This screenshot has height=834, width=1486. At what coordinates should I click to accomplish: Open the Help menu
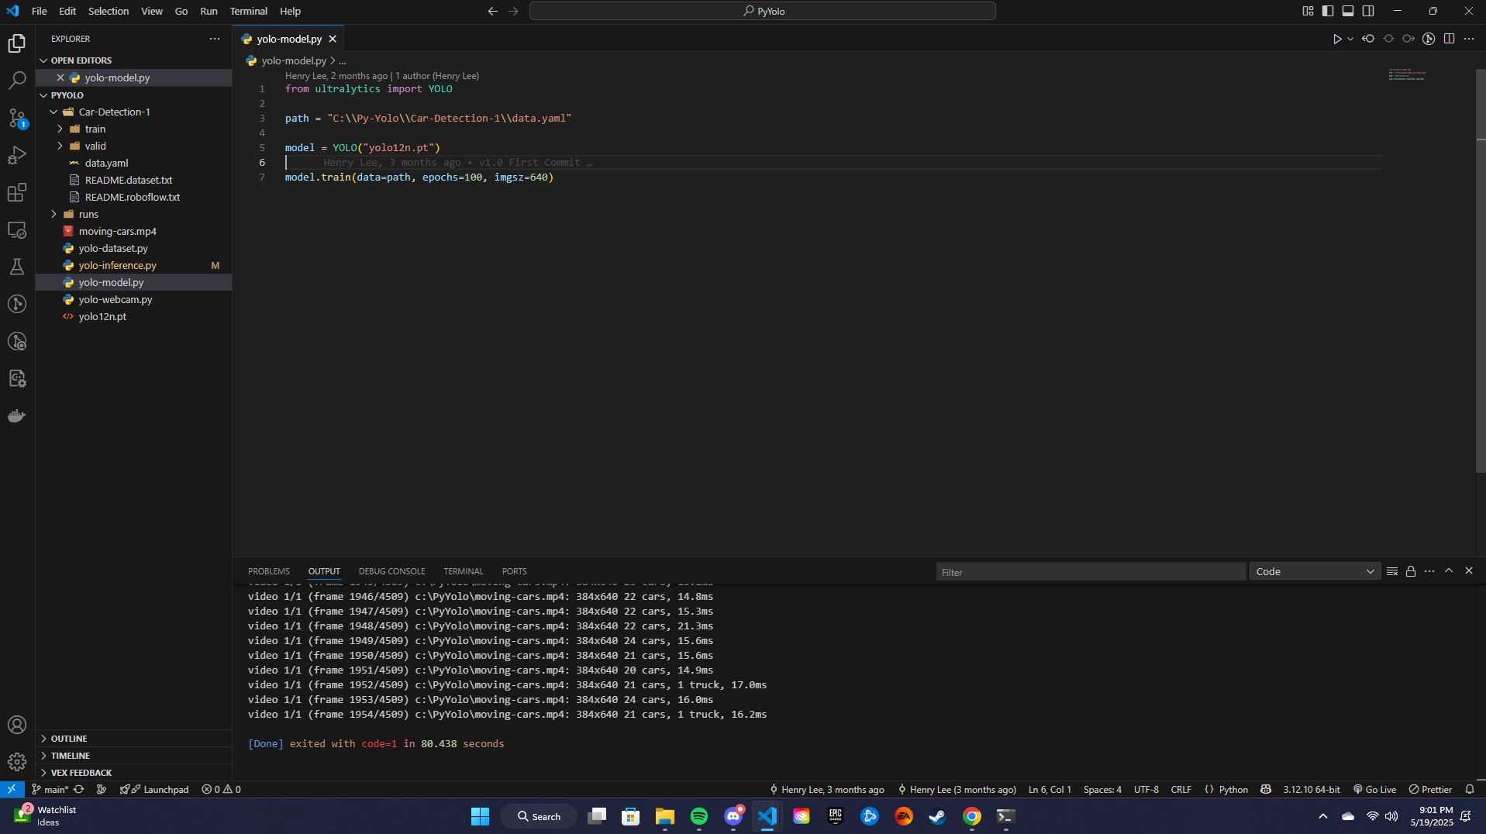coord(290,11)
